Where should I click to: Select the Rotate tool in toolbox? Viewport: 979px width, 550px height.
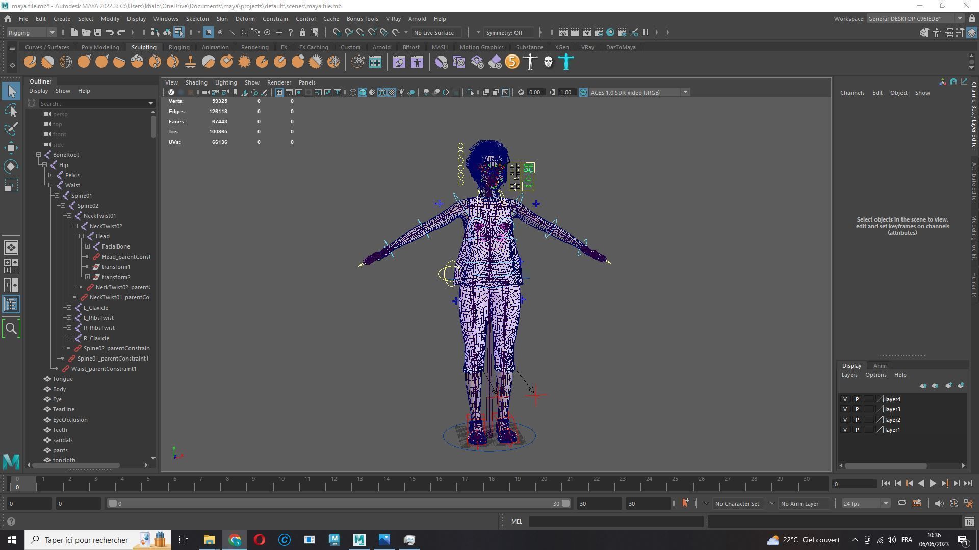pos(11,167)
